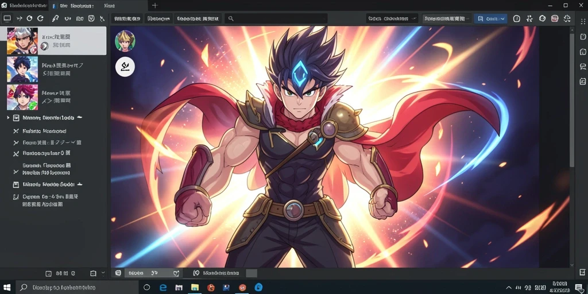Open the dotted grid icon in right sidebar
This screenshot has height=294, width=588.
click(582, 22)
